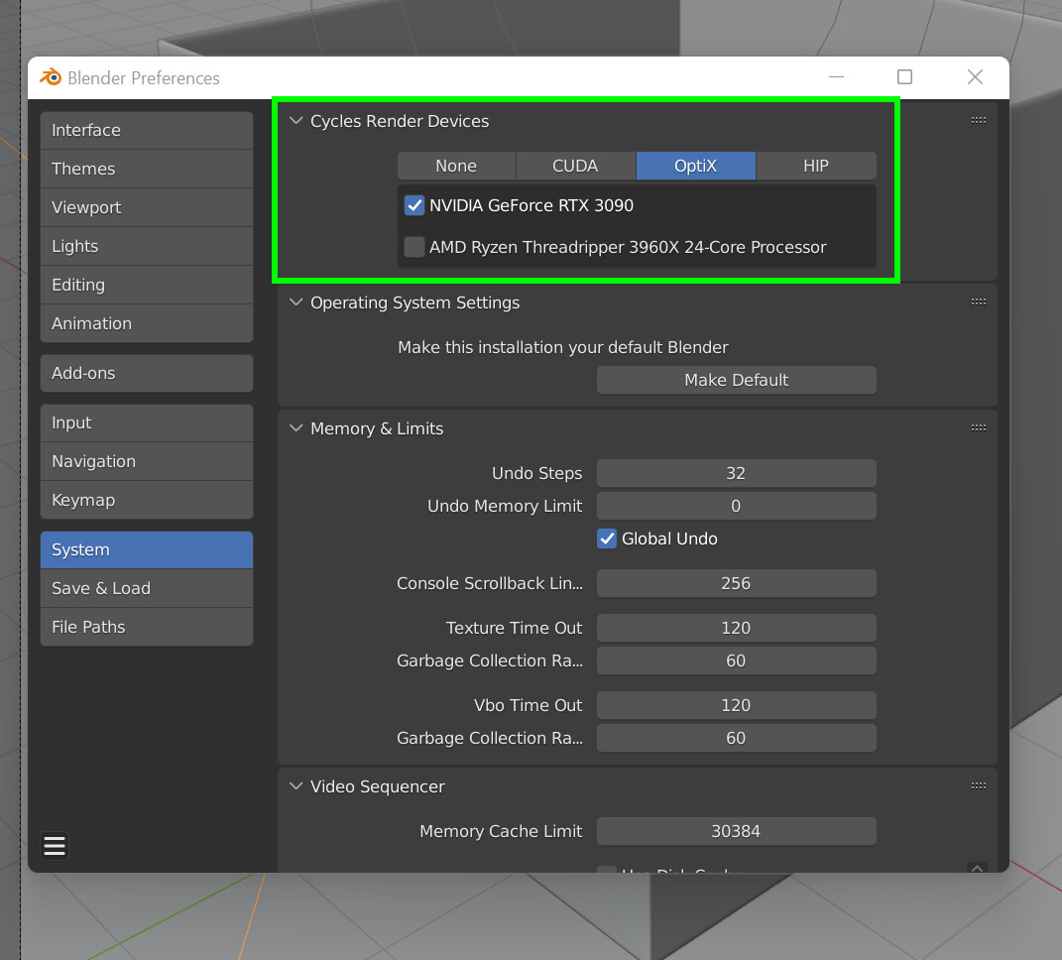The width and height of the screenshot is (1062, 960).
Task: Switch to the Keymap section
Action: (146, 500)
